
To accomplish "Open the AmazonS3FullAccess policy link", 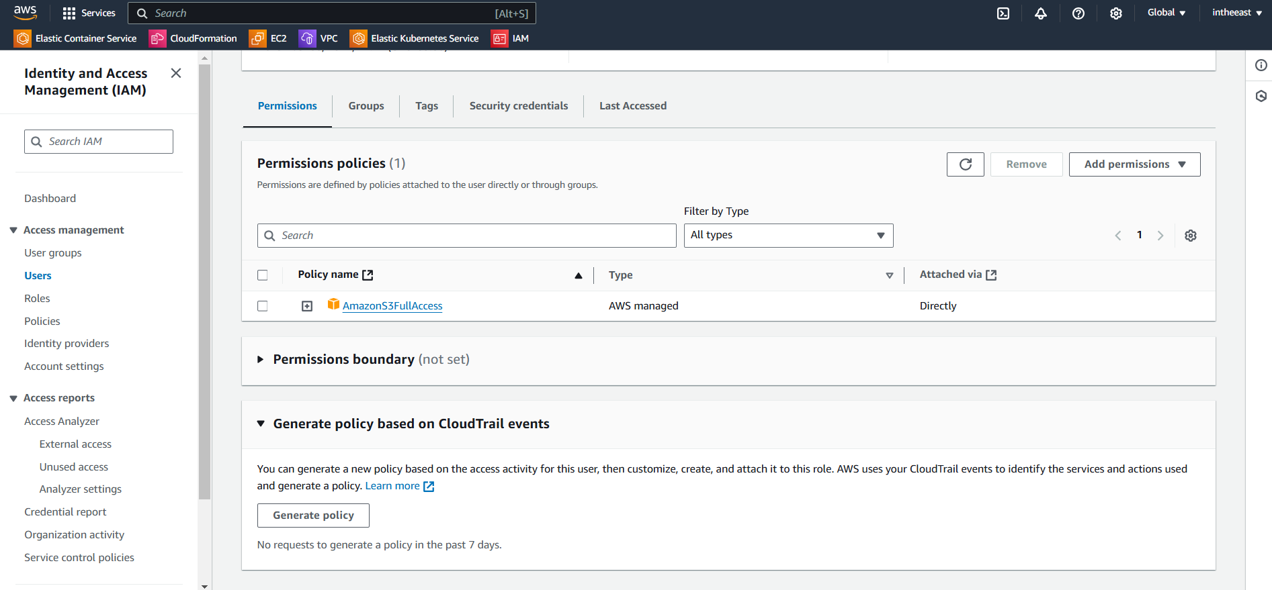I will point(392,306).
